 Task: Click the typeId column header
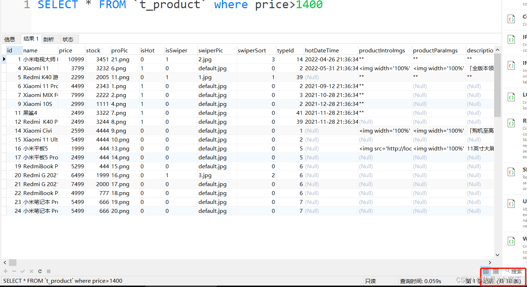[x=290, y=50]
